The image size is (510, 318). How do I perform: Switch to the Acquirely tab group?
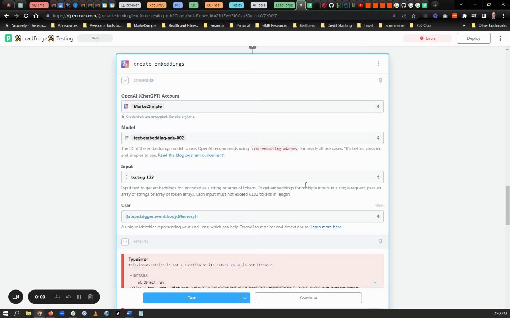pyautogui.click(x=157, y=5)
